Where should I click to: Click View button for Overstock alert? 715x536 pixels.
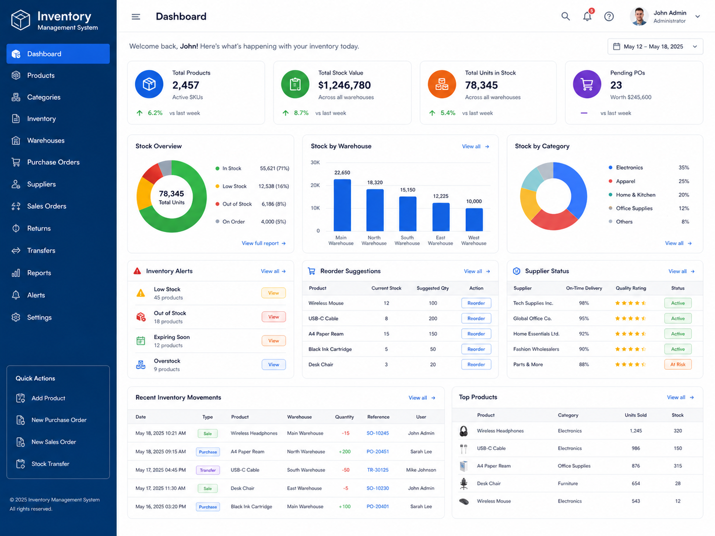(x=274, y=365)
